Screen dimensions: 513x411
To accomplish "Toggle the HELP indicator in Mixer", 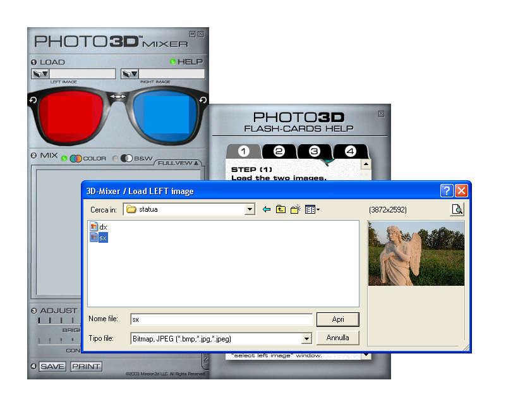I will (x=172, y=61).
